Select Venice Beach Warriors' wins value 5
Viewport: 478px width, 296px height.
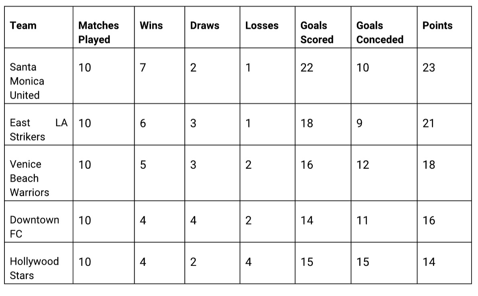pyautogui.click(x=143, y=165)
